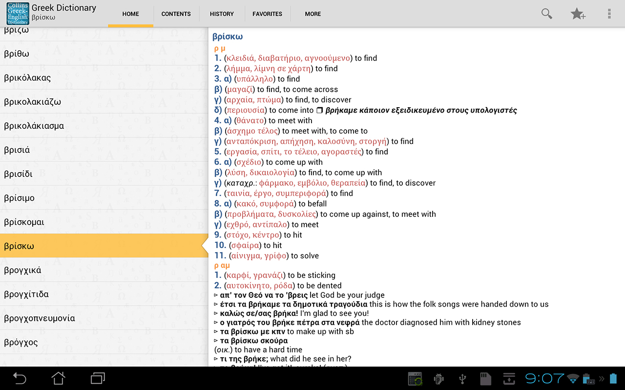Tap the Android back navigation icon
The width and height of the screenshot is (625, 390).
pyautogui.click(x=20, y=378)
